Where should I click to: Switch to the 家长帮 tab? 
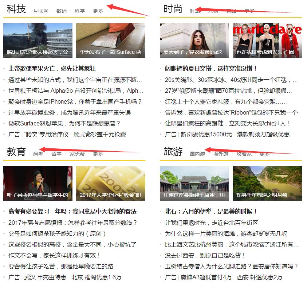pos(78,153)
